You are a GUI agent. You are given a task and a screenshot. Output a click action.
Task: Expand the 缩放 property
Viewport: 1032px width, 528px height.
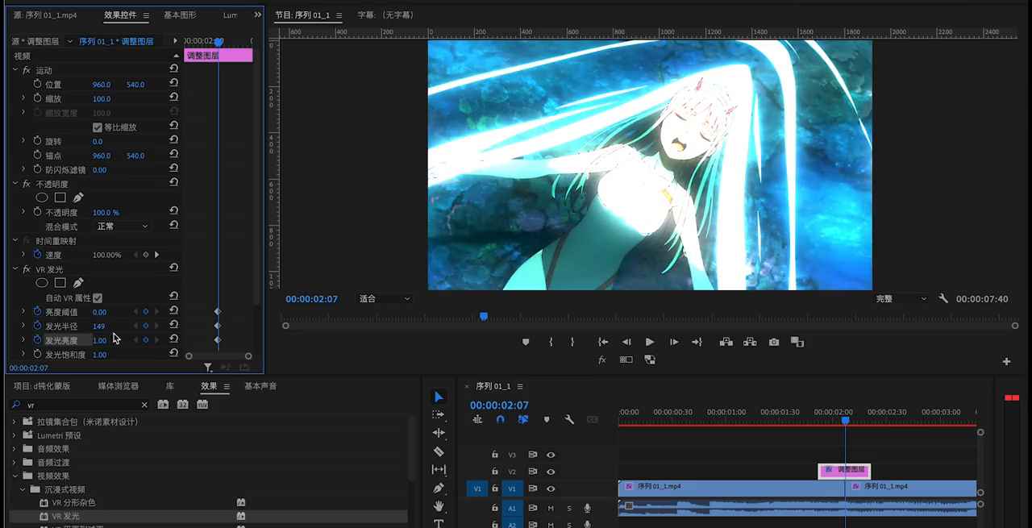[23, 98]
